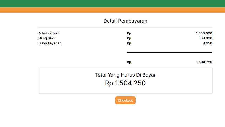The image size is (225, 127).
Task: Click the black divider line above subtotal
Action: click(x=169, y=52)
